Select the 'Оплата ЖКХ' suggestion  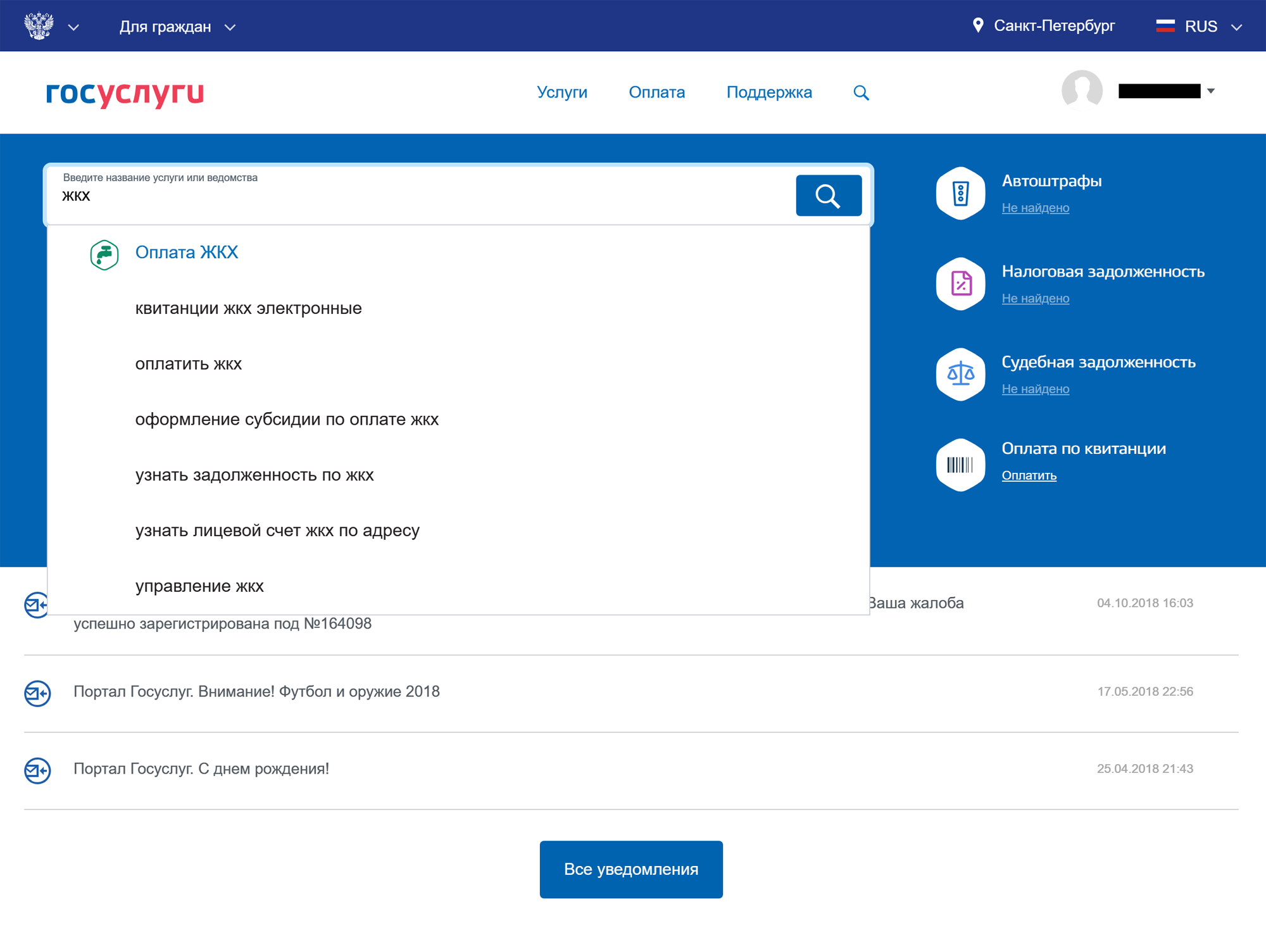pos(186,253)
